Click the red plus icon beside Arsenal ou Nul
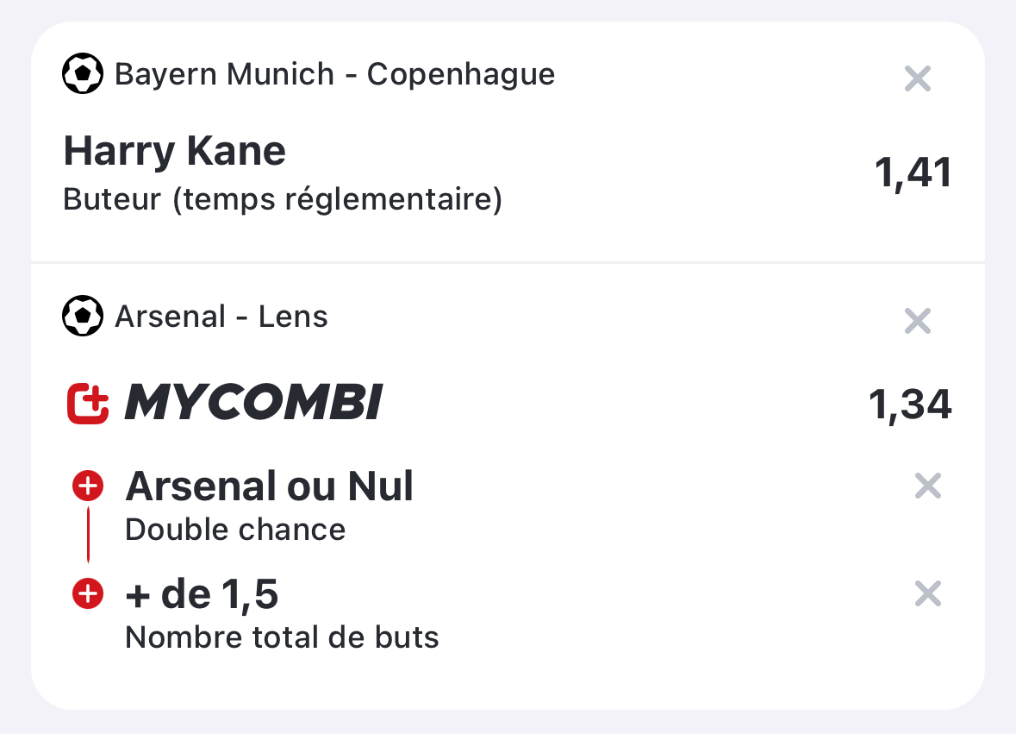Viewport: 1016px width, 734px height. pos(88,486)
